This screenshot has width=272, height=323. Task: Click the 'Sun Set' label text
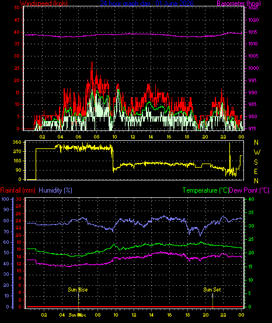coord(212,290)
